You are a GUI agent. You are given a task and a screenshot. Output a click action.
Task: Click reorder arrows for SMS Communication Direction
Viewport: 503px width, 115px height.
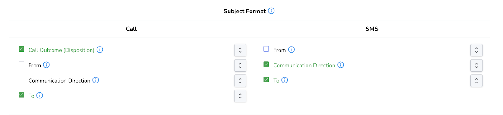pyautogui.click(x=476, y=65)
